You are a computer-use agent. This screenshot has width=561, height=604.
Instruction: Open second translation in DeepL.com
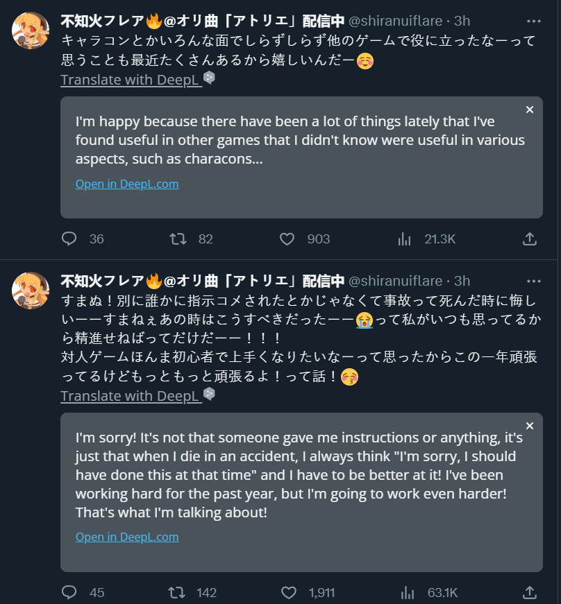[127, 537]
